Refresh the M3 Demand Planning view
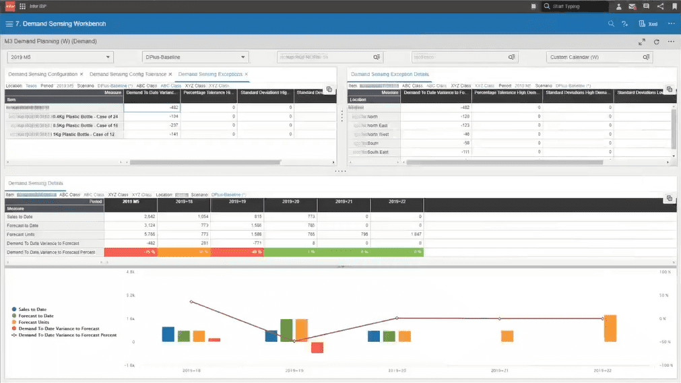681x383 pixels. (x=657, y=42)
